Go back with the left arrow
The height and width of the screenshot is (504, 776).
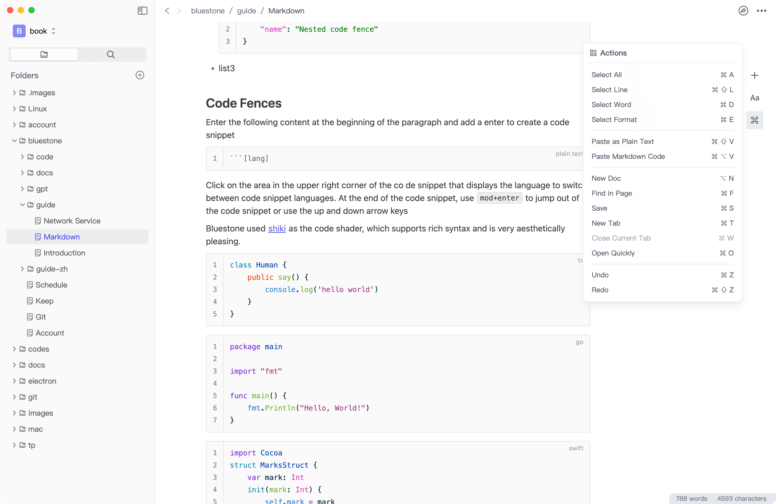[167, 11]
